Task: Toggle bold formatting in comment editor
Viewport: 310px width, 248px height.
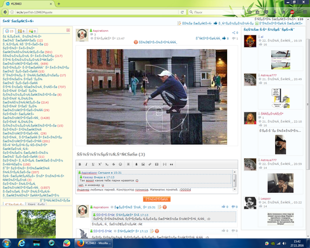Action: (80, 164)
